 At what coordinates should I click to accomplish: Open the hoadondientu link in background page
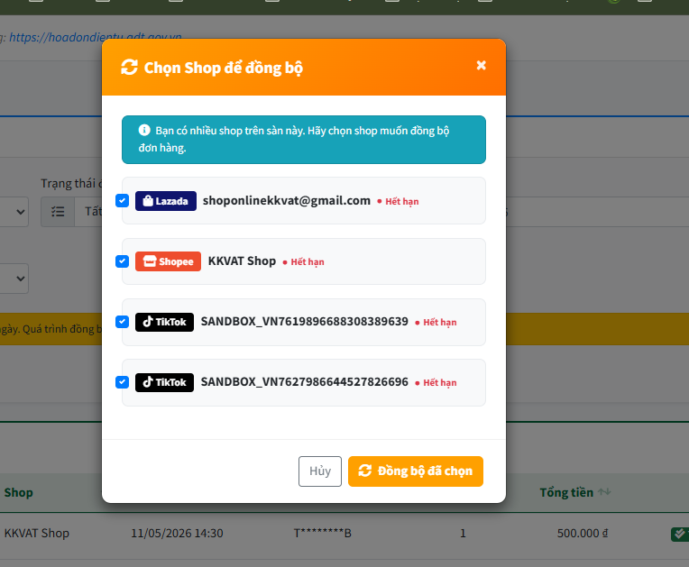[x=96, y=37]
